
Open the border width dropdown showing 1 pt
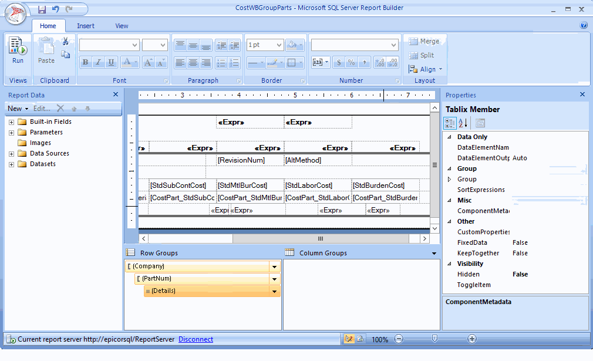[279, 45]
